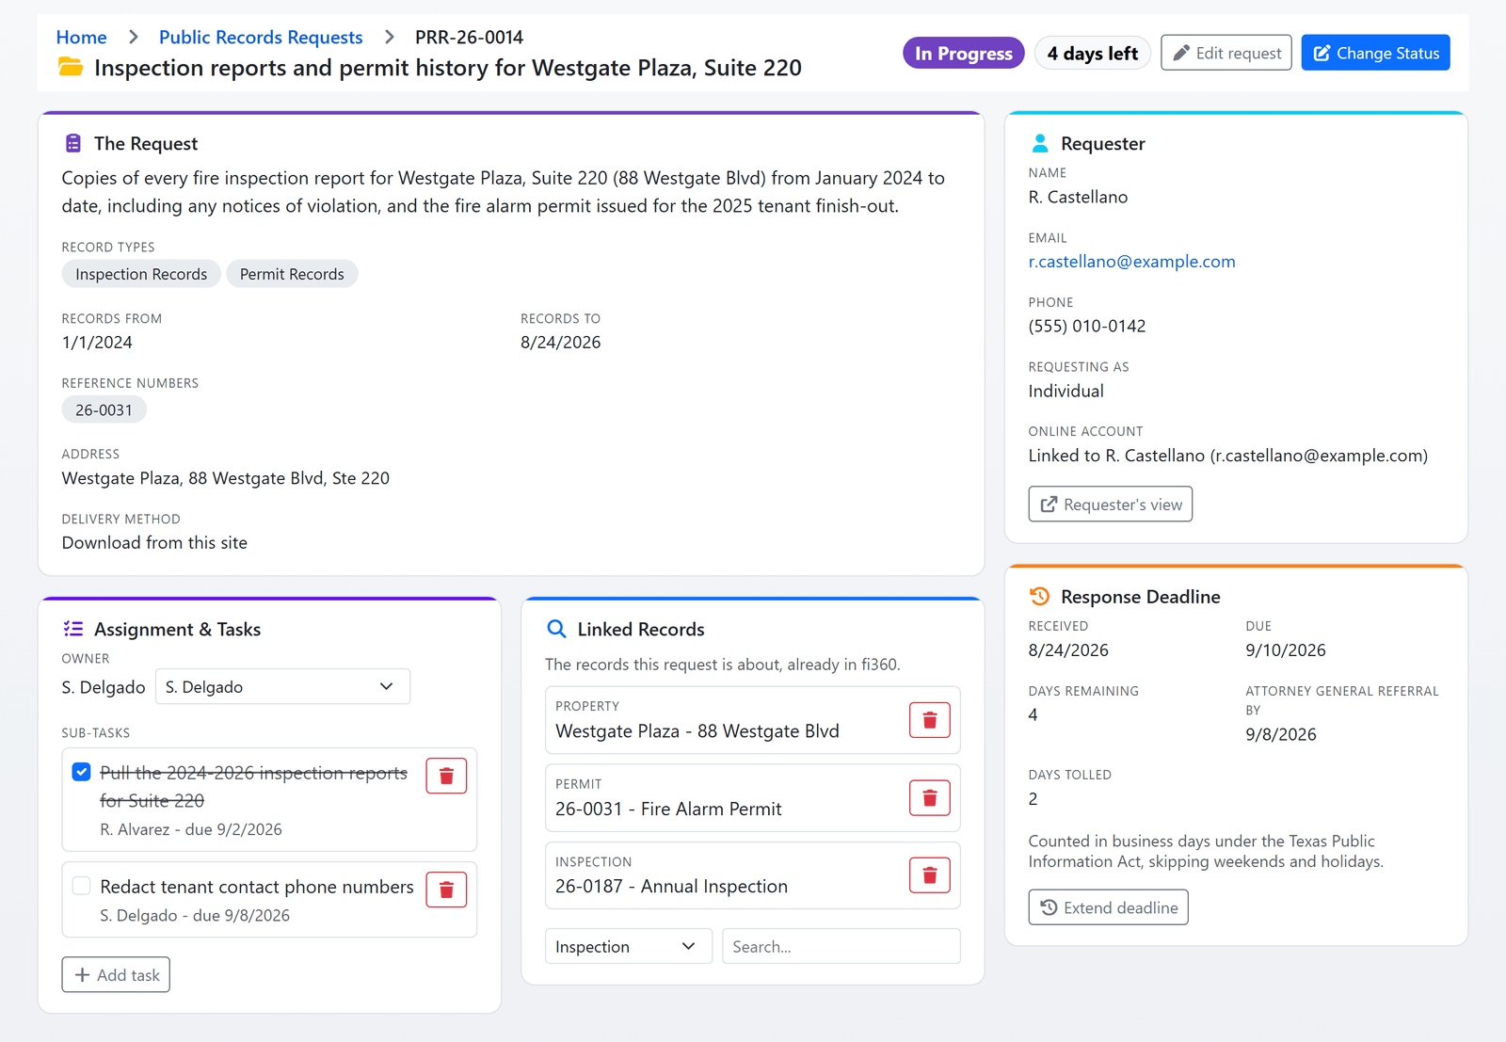Open the owner dropdown showing S. Delgado
1506x1042 pixels.
coord(282,686)
